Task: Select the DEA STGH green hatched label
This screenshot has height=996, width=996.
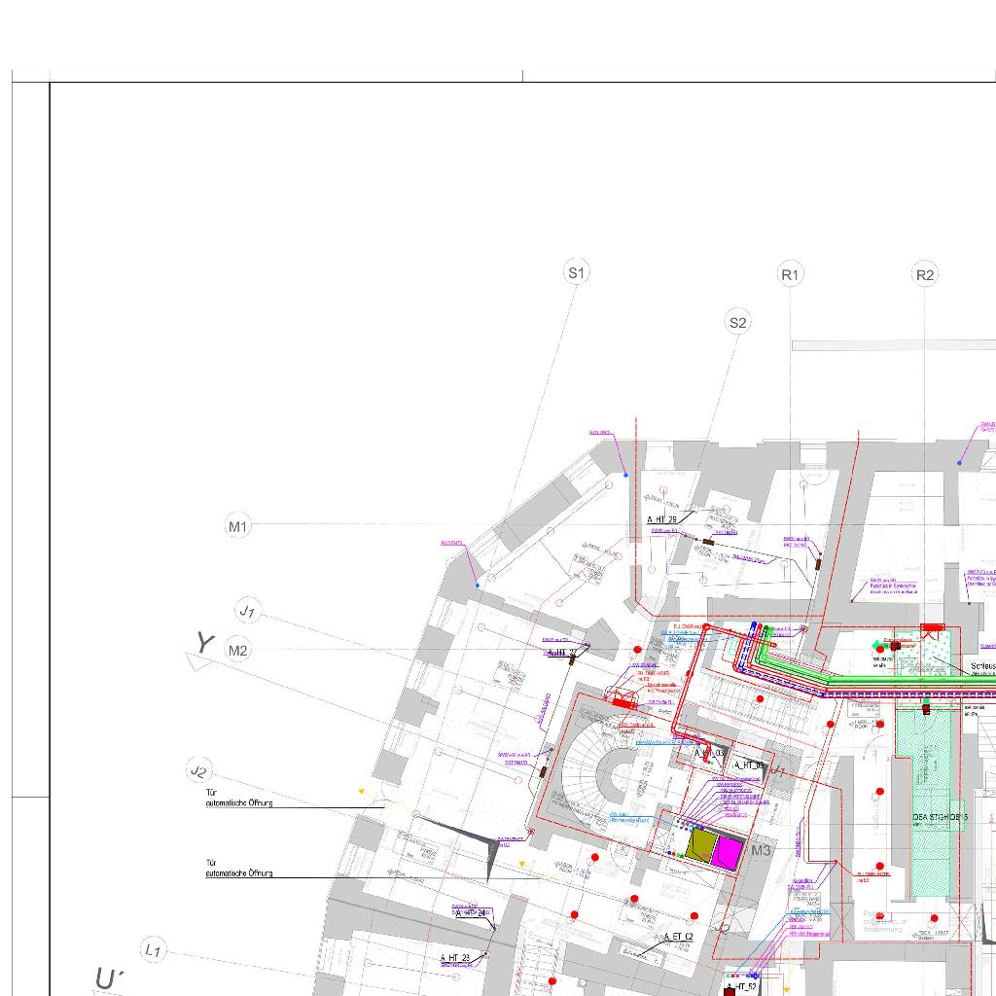Action: point(940,817)
